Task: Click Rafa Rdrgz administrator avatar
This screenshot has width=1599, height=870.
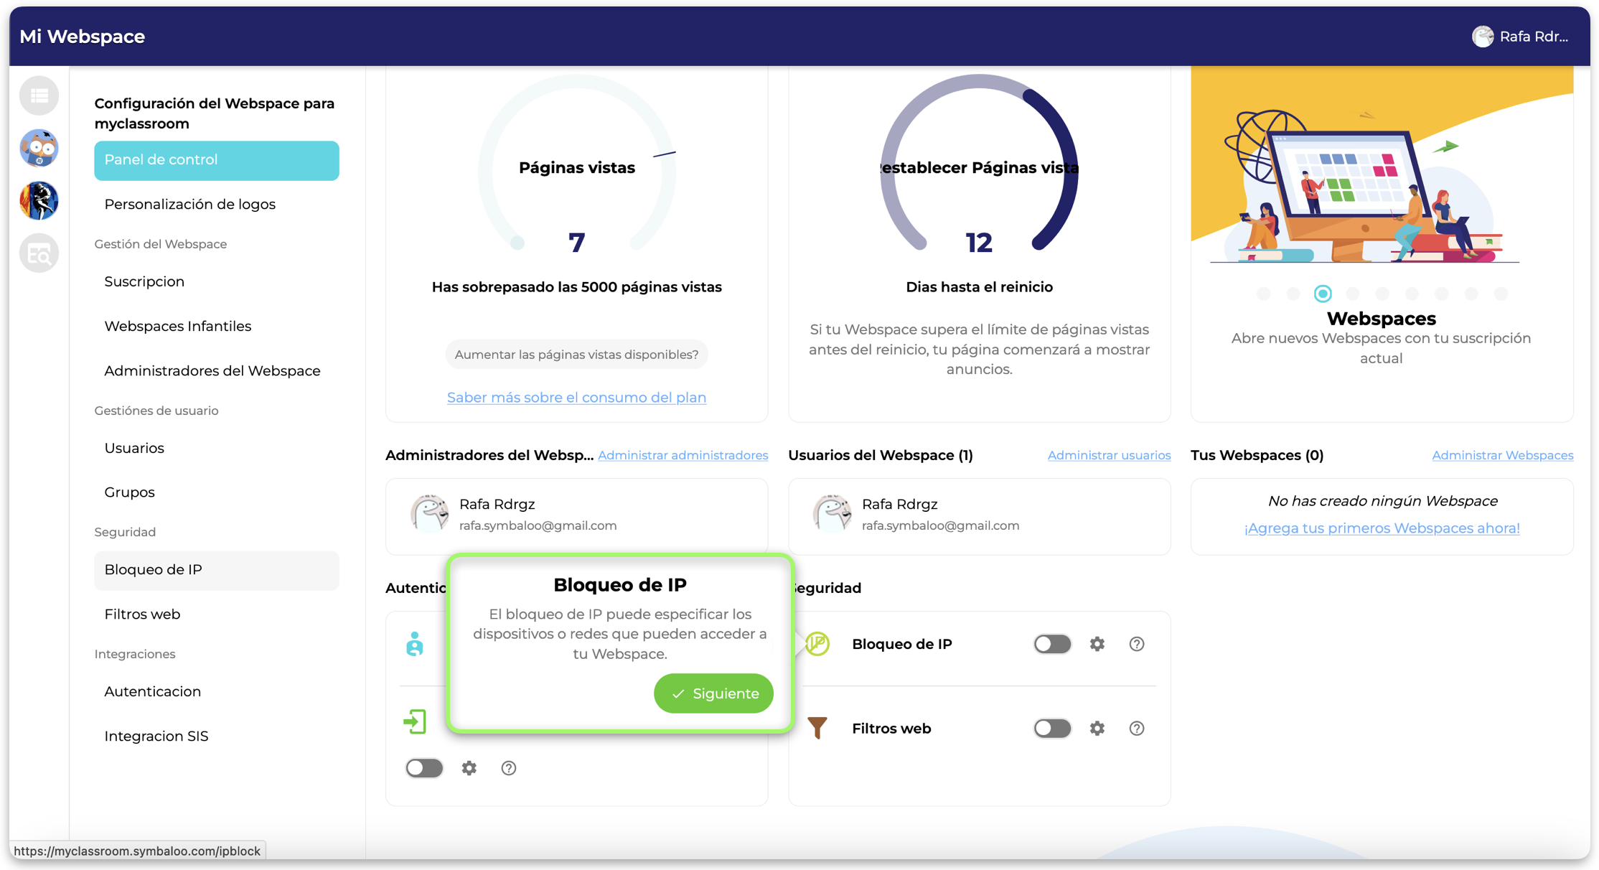Action: click(x=429, y=513)
